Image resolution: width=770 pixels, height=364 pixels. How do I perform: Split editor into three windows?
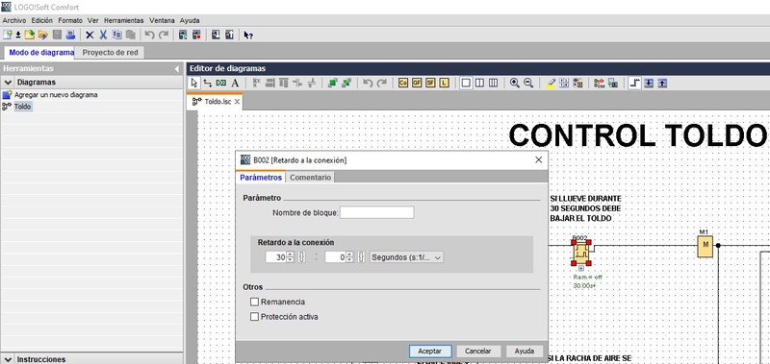(x=494, y=83)
